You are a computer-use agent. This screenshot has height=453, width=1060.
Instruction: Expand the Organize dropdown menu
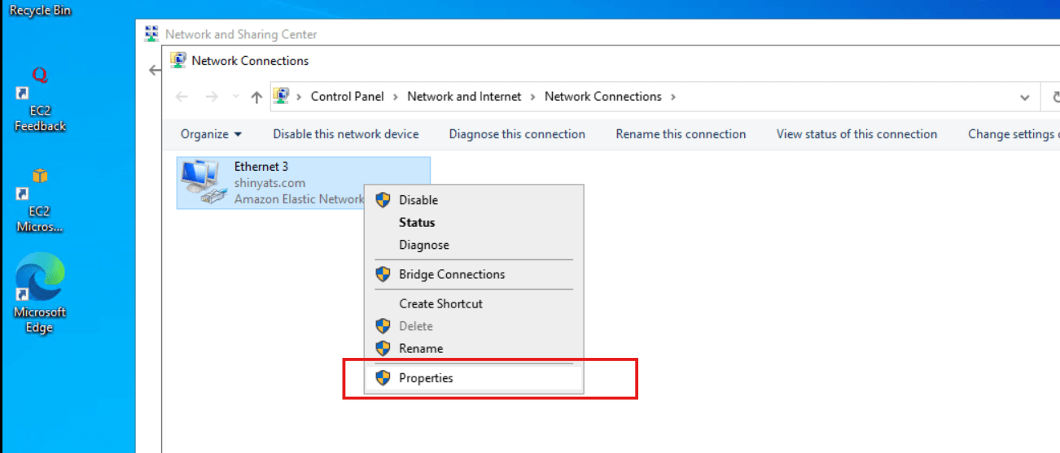211,134
